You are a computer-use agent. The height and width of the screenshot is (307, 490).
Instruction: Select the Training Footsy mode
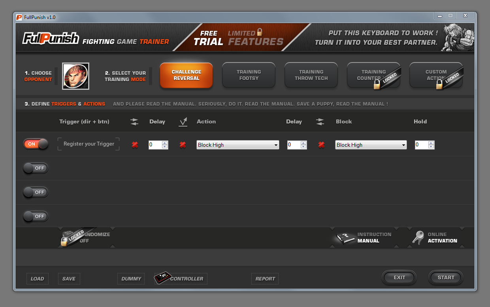[x=249, y=75]
